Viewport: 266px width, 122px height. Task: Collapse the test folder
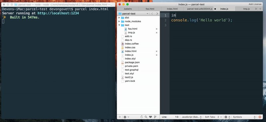point(119,25)
